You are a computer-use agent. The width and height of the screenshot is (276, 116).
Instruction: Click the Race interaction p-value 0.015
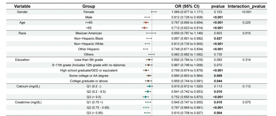(x=246, y=33)
